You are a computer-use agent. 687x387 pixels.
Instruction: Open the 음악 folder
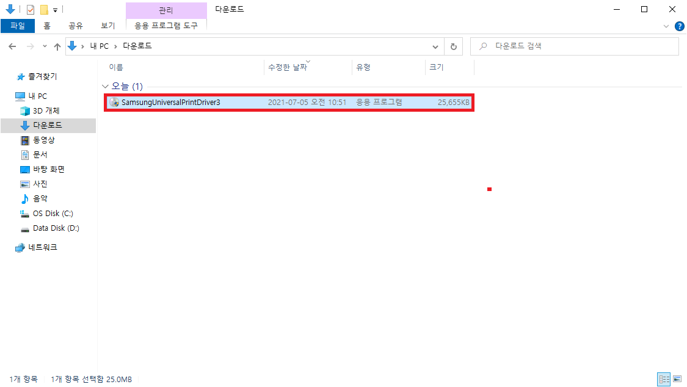coord(40,198)
